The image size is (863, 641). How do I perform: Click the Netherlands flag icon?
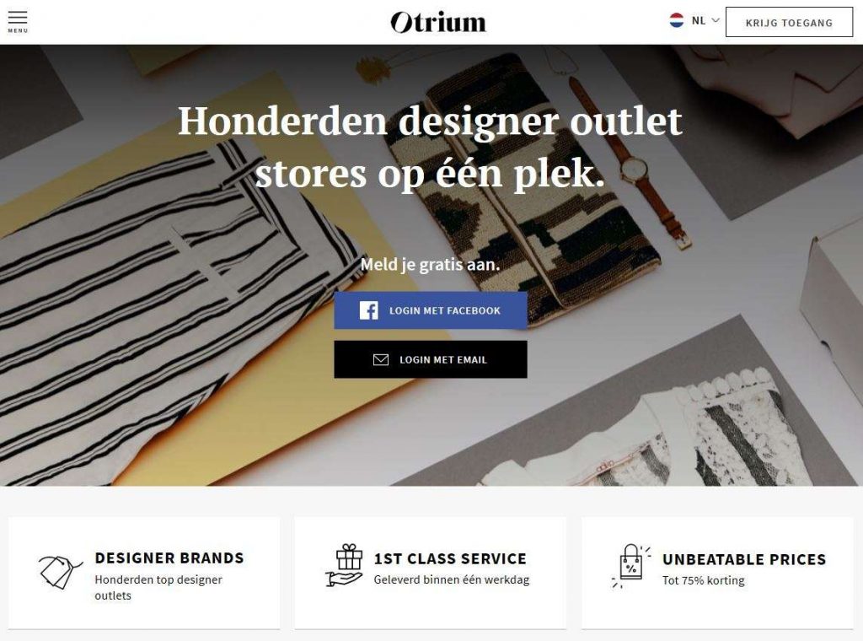click(677, 21)
